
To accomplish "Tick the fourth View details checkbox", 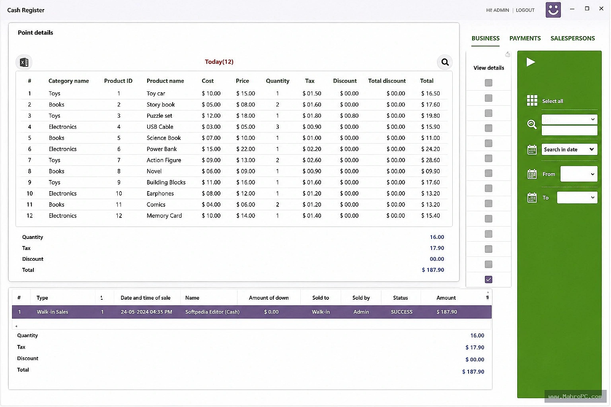I will coord(488,128).
